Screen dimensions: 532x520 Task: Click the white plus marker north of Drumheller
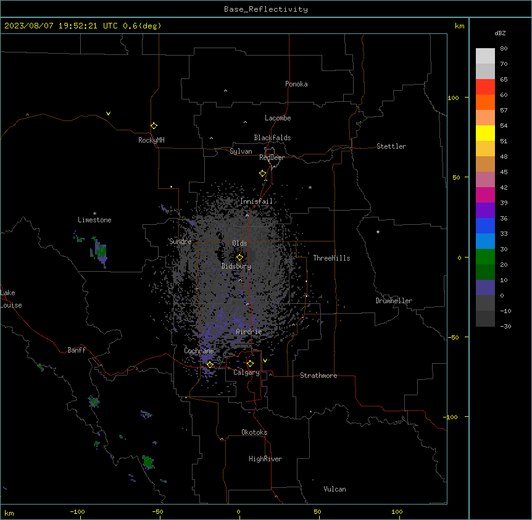click(378, 232)
